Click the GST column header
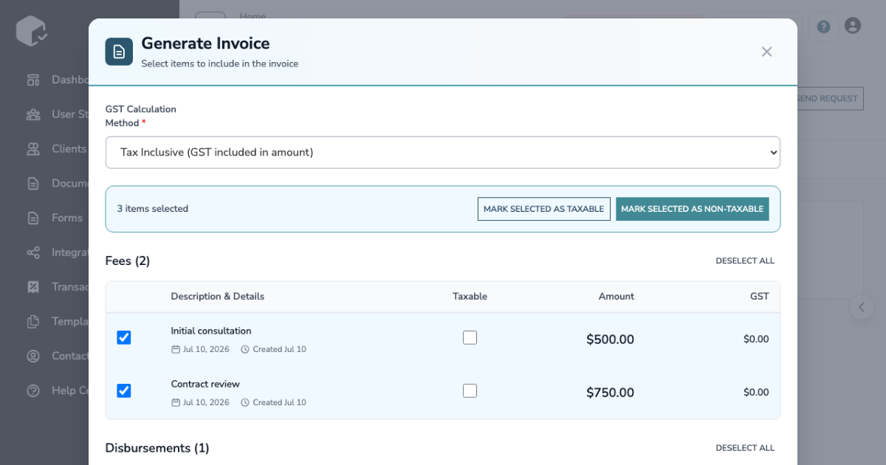The width and height of the screenshot is (886, 465). (760, 296)
